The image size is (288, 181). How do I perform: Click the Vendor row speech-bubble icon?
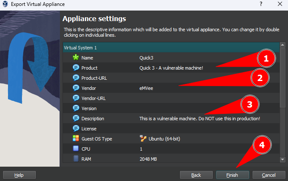point(76,88)
